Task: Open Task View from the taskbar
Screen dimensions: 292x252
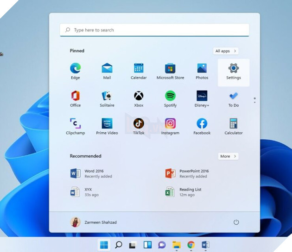Action: (133, 245)
